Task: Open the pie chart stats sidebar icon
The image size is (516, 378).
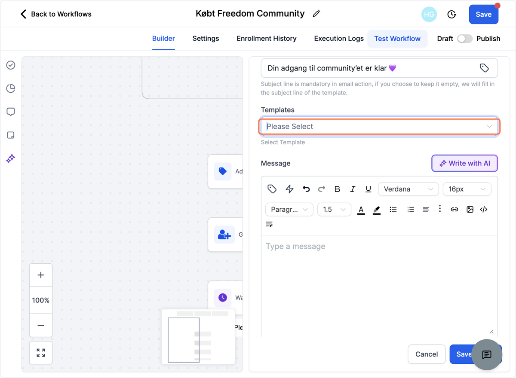Action: [11, 88]
